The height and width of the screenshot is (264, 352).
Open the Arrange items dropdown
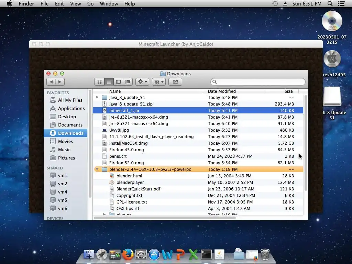point(159,82)
